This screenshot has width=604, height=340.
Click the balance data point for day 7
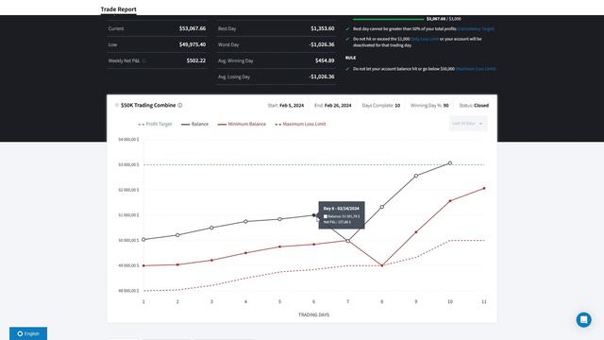pos(348,241)
